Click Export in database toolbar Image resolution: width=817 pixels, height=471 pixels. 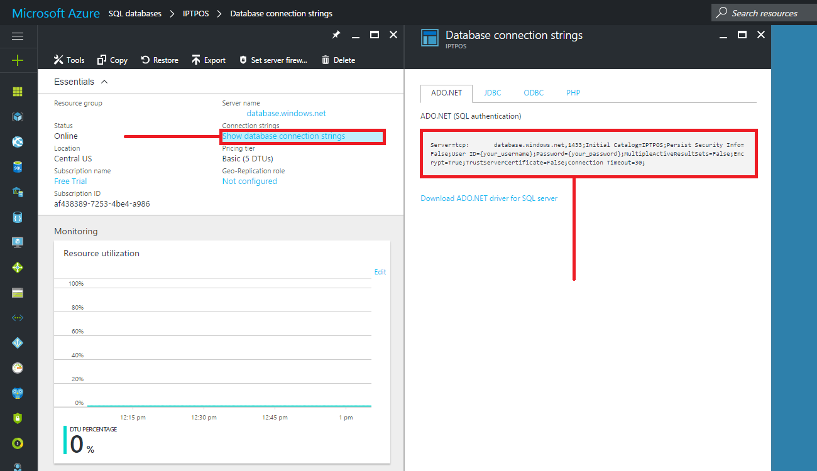pyautogui.click(x=209, y=60)
